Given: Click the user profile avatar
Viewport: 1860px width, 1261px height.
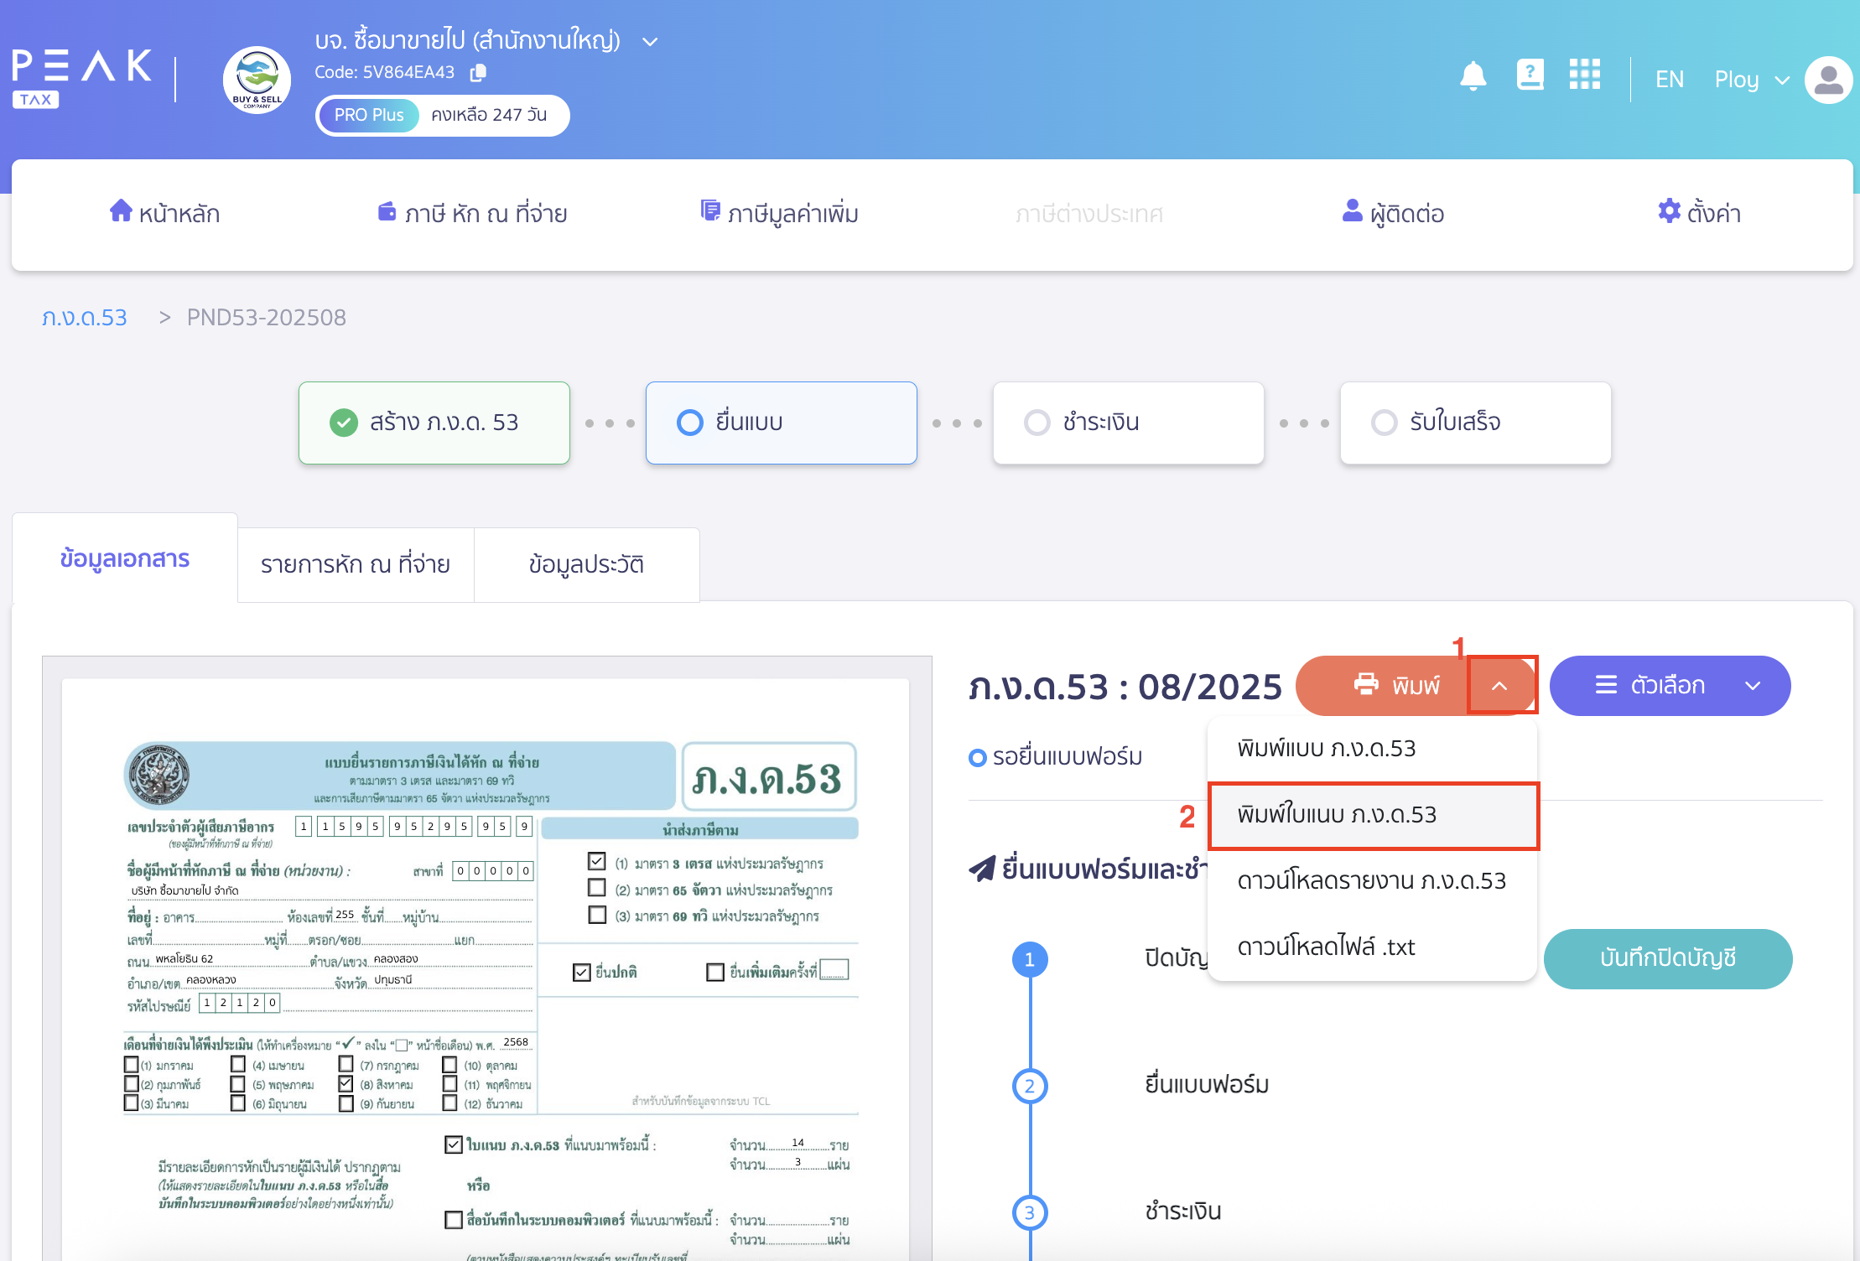Looking at the screenshot, I should [x=1828, y=80].
